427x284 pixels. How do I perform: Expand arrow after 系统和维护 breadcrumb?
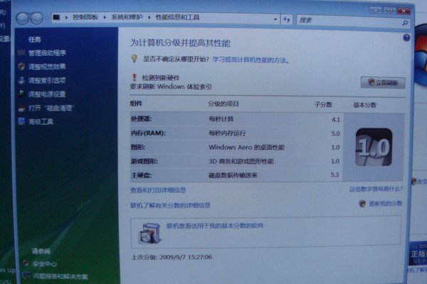pos(149,17)
